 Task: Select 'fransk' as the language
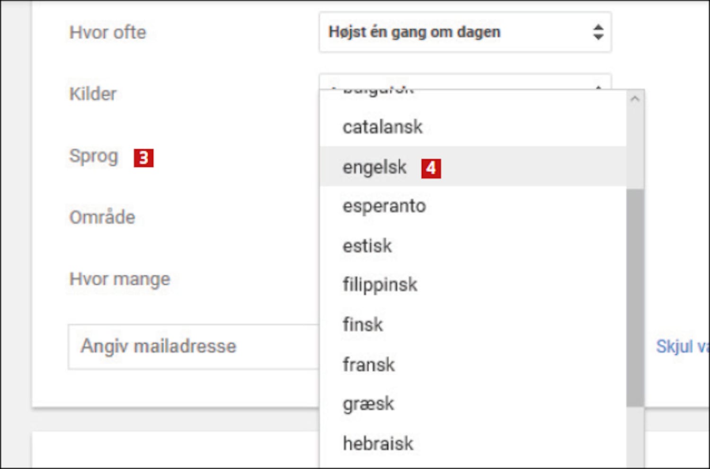point(369,365)
